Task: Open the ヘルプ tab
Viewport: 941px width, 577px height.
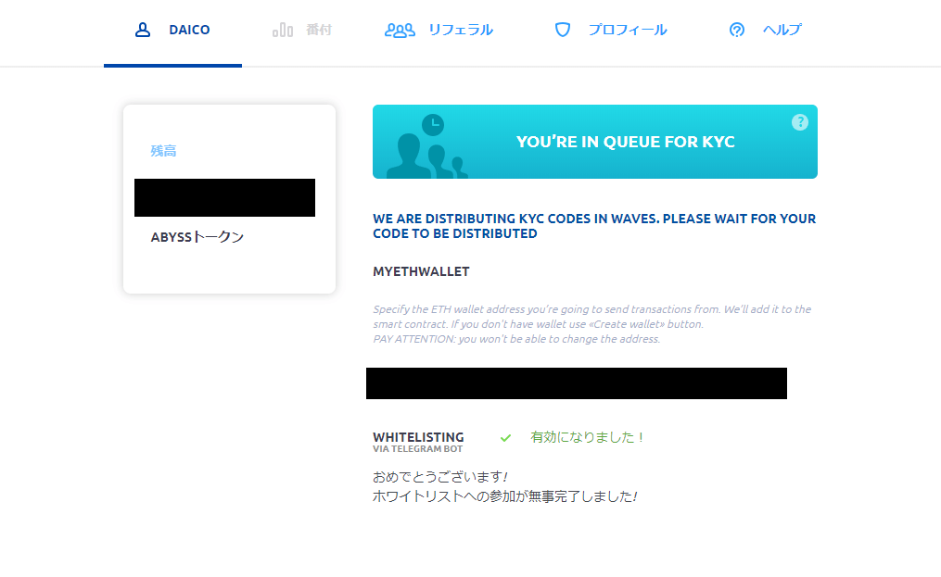Action: click(x=765, y=30)
